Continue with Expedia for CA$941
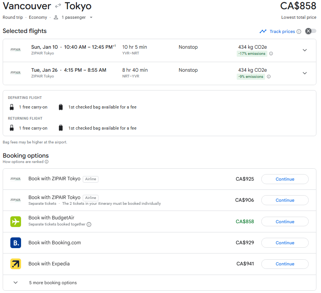Image resolution: width=321 pixels, height=293 pixels. tap(285, 264)
